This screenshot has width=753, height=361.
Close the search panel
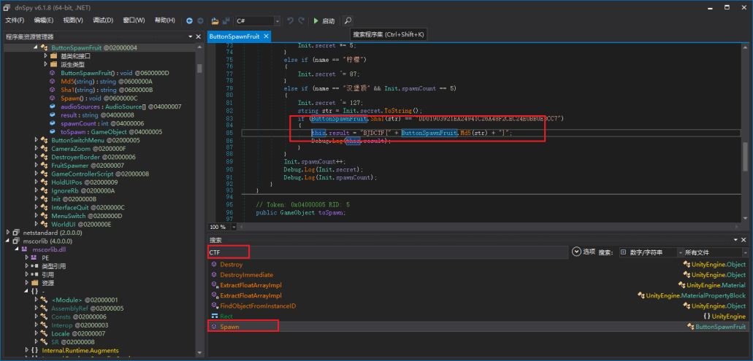click(x=744, y=240)
